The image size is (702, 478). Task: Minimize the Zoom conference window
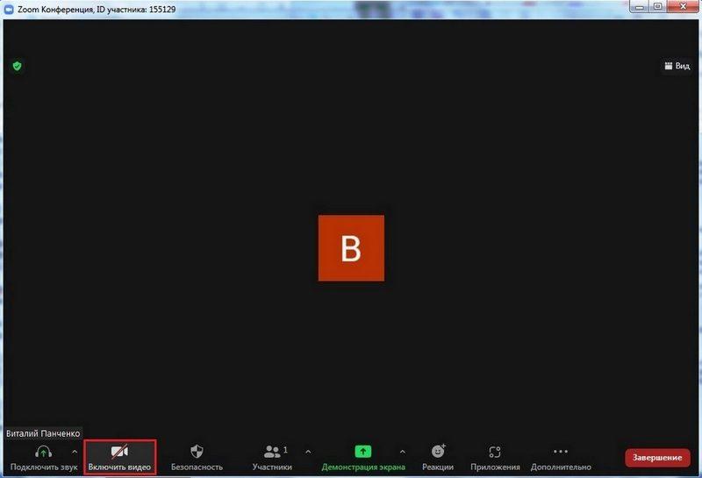[x=640, y=7]
